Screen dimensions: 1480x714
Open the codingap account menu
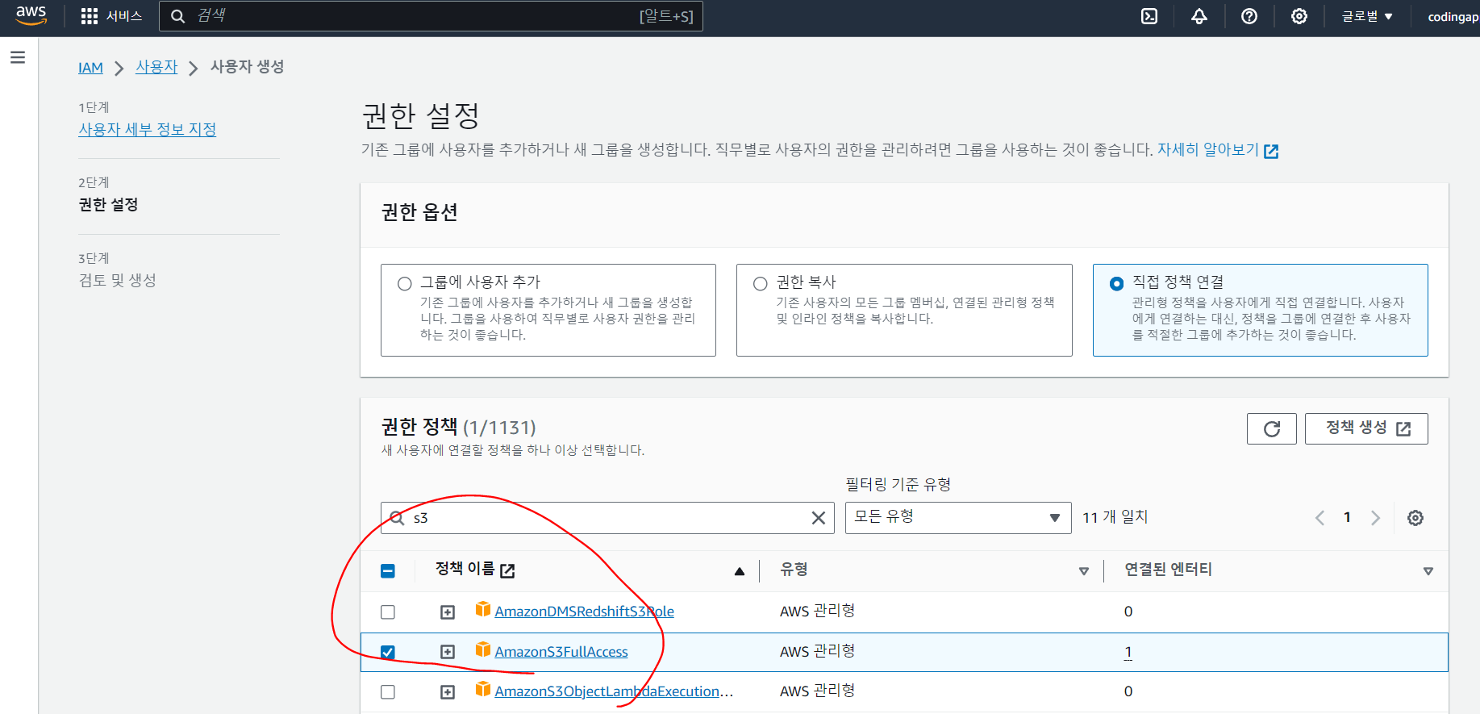[x=1453, y=16]
